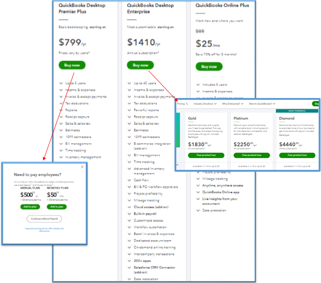Expand Intercompany transactions chevron

click(x=130, y=254)
